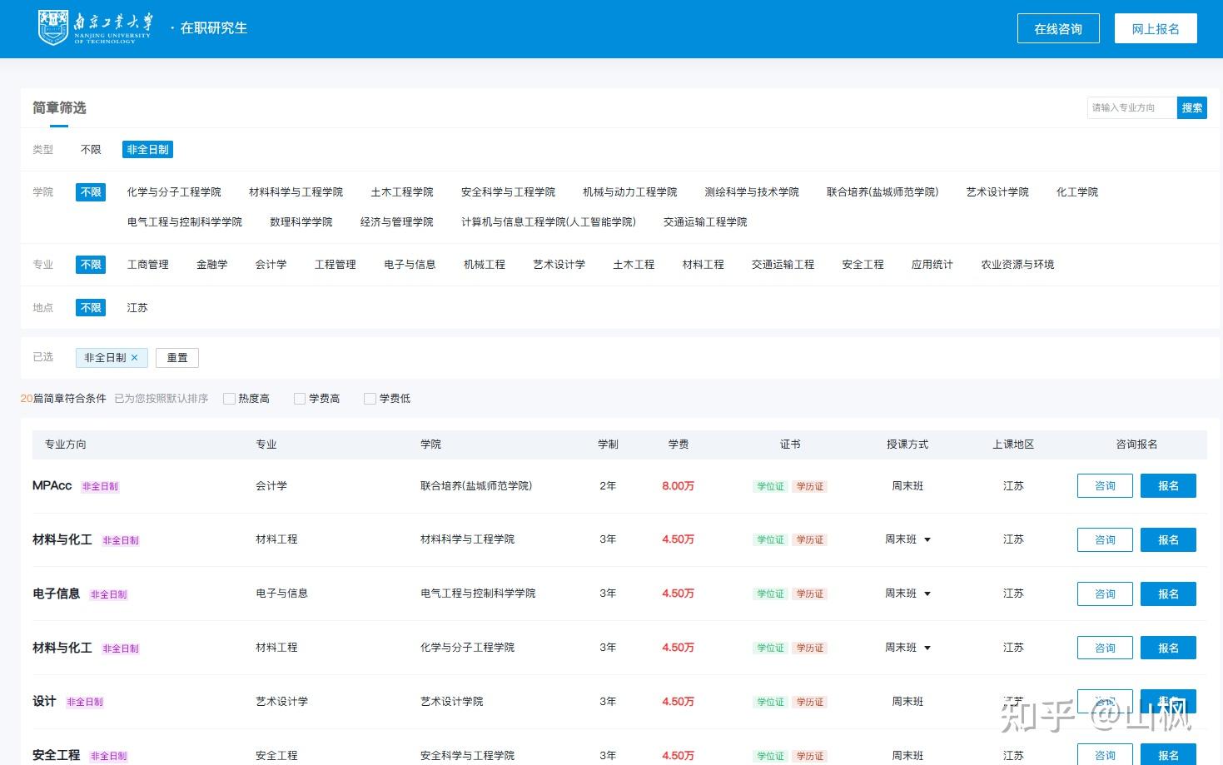This screenshot has height=765, width=1223.
Task: Filter by 工程管理 major
Action: point(336,265)
